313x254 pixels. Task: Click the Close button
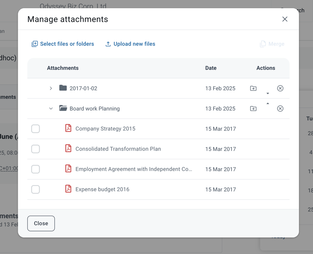(x=41, y=223)
